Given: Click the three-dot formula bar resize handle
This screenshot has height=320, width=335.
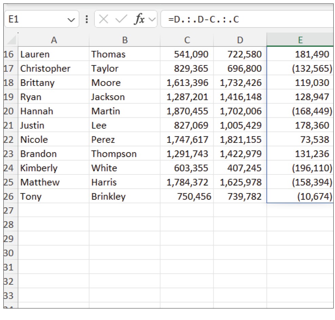Looking at the screenshot, I should point(87,19).
